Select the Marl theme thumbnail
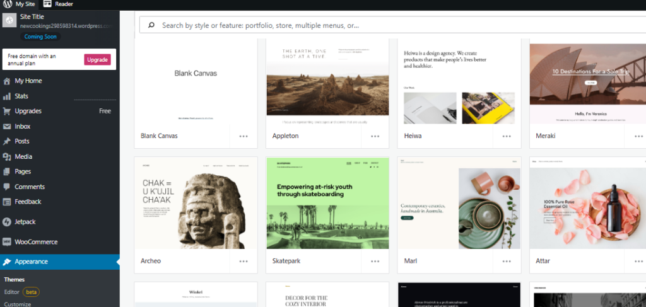Viewport: 646px width, 307px height. point(459,203)
